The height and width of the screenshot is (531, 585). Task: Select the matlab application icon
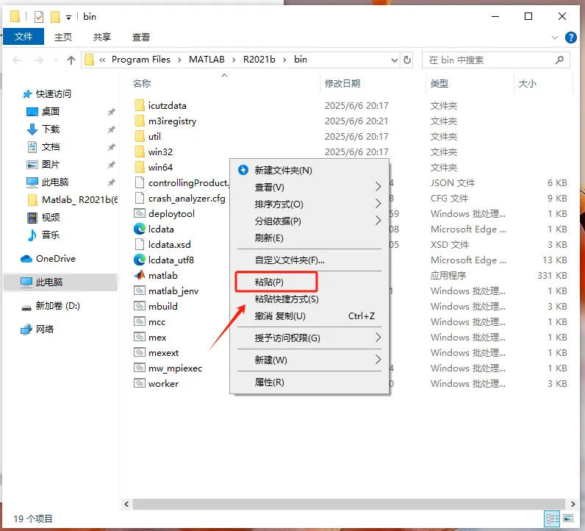coord(140,275)
